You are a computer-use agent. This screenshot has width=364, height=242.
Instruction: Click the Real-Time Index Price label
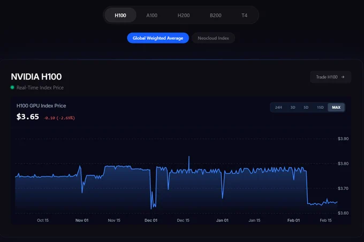(40, 87)
